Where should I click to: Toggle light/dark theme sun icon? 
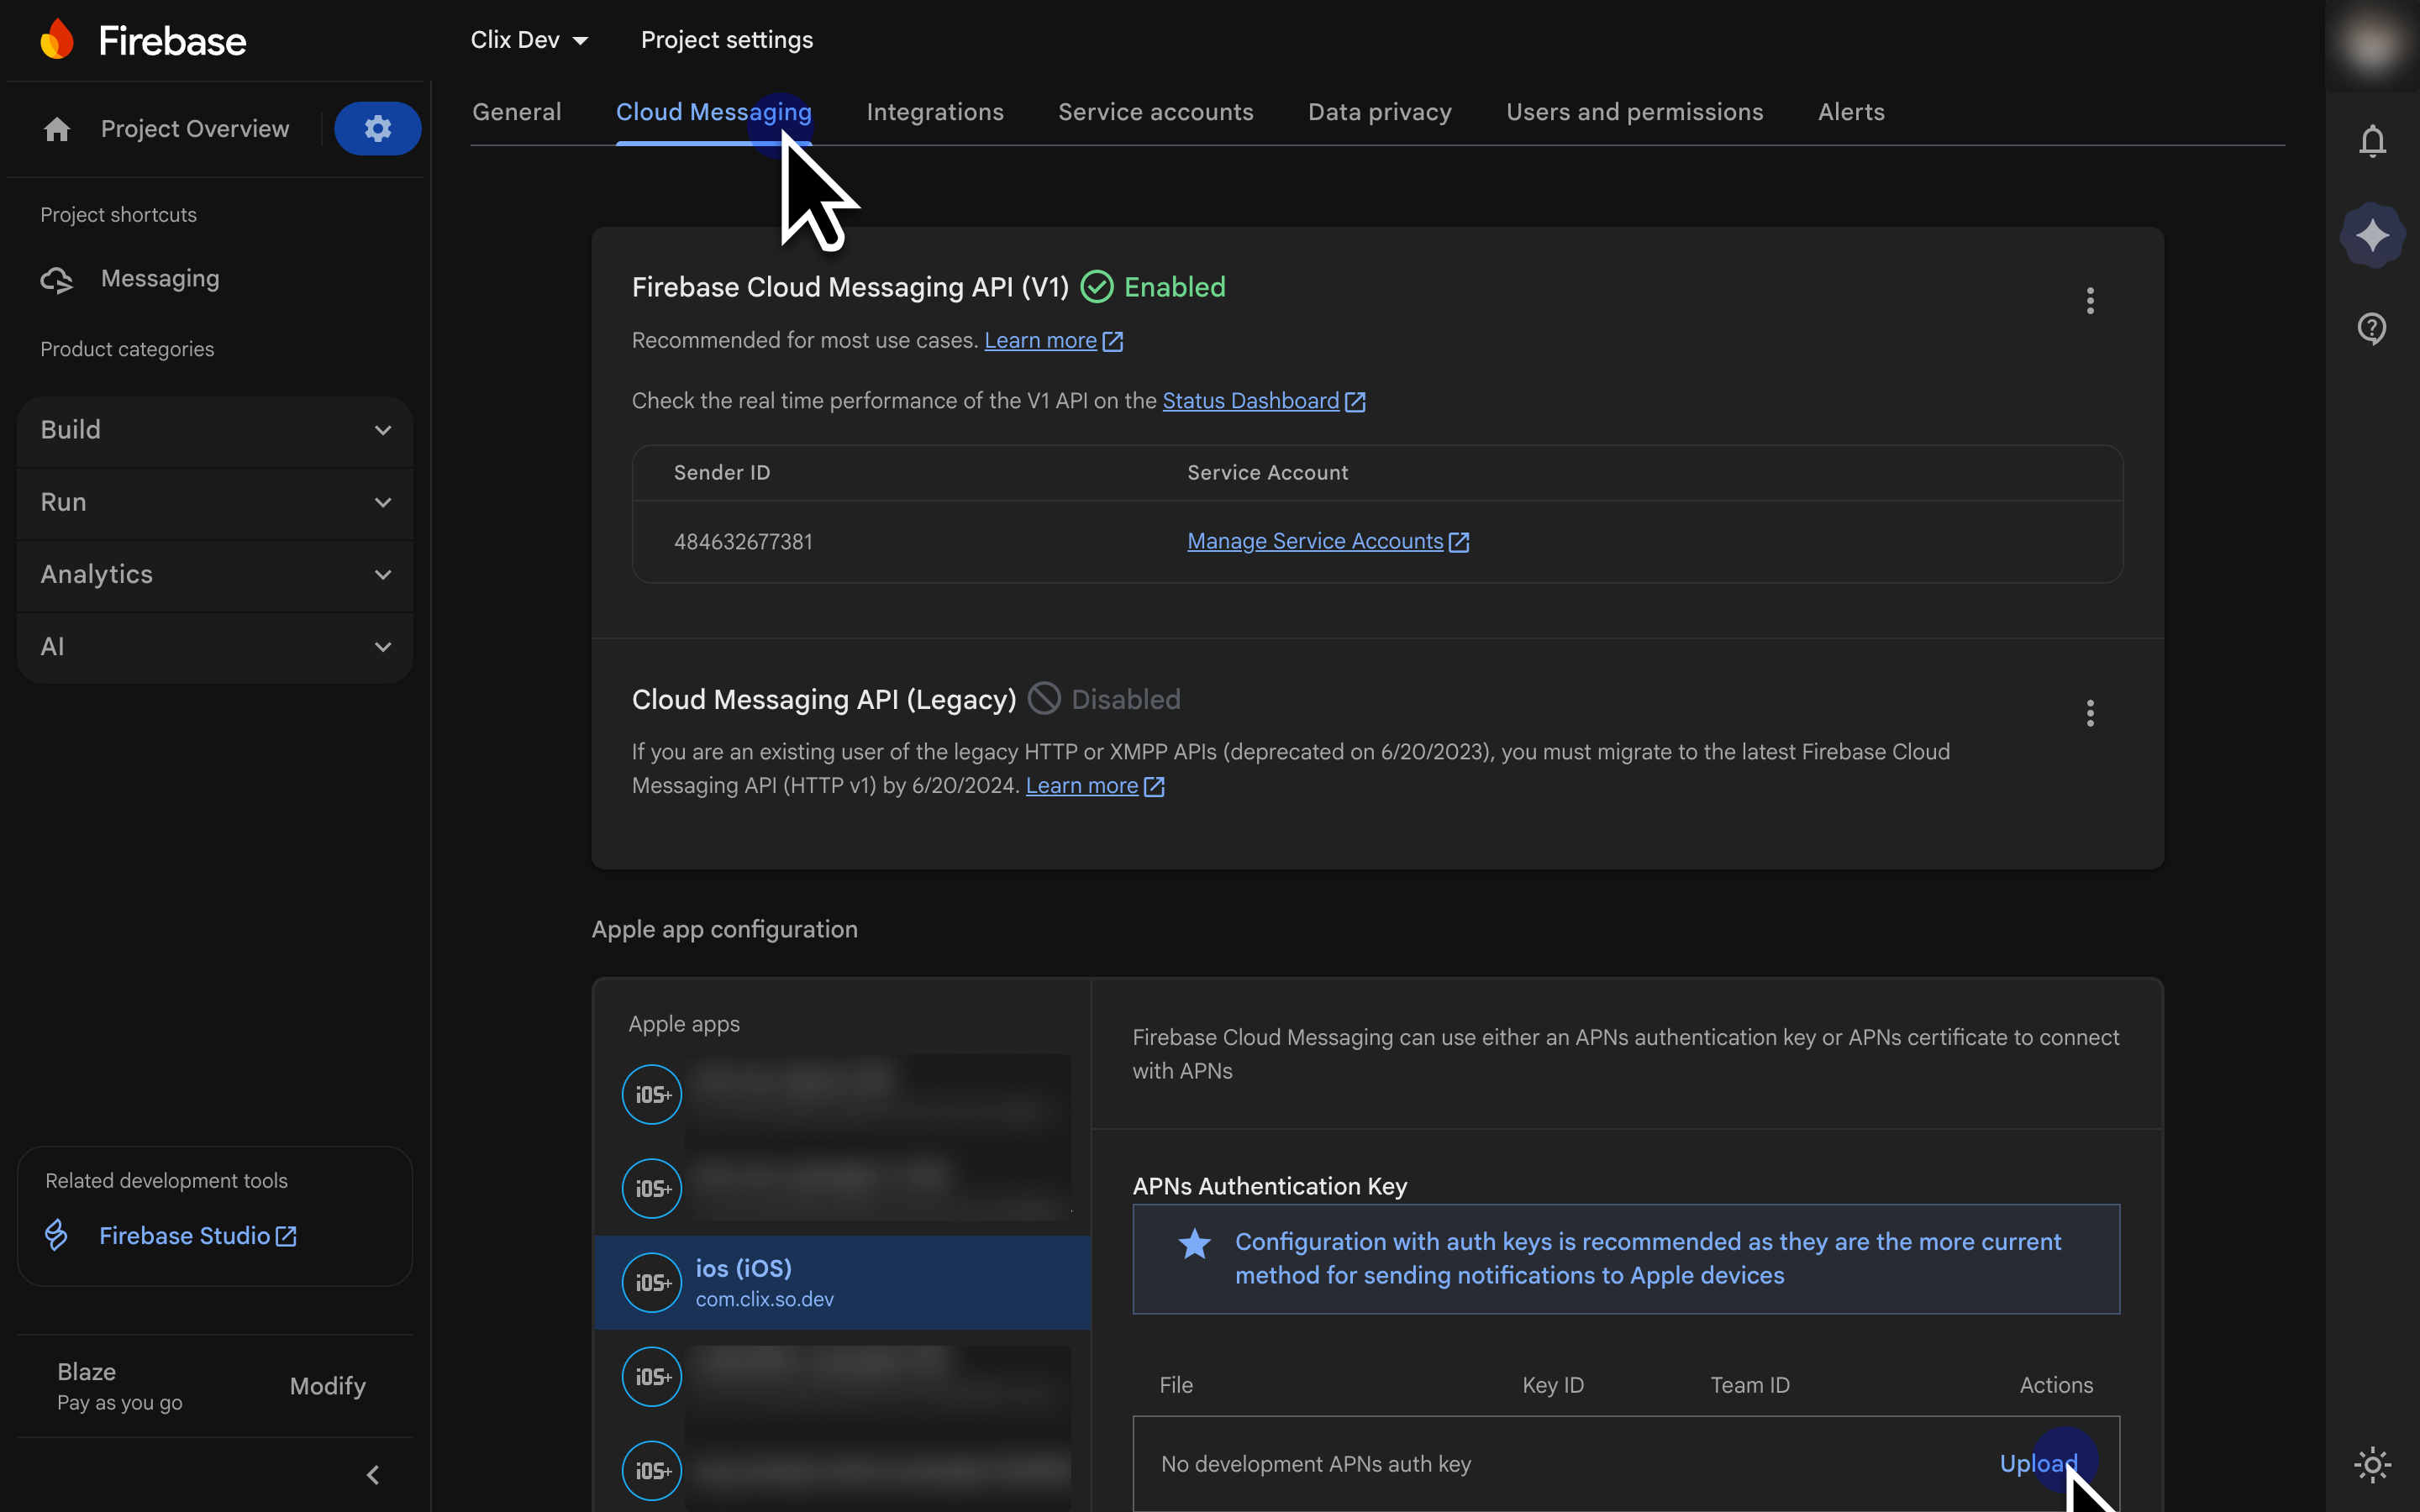pos(2372,1465)
